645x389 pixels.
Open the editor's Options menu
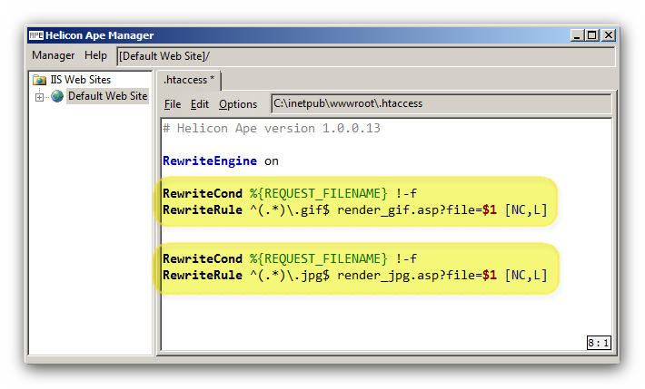[238, 104]
